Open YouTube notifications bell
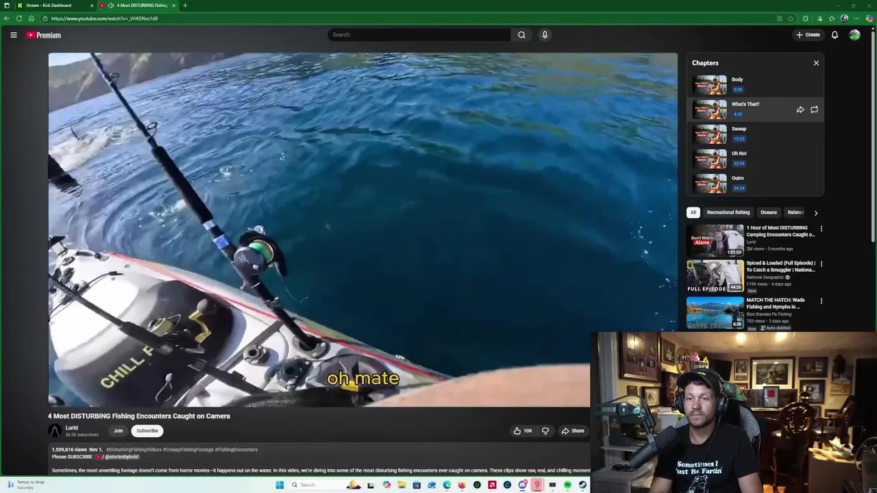This screenshot has width=877, height=493. click(x=835, y=35)
